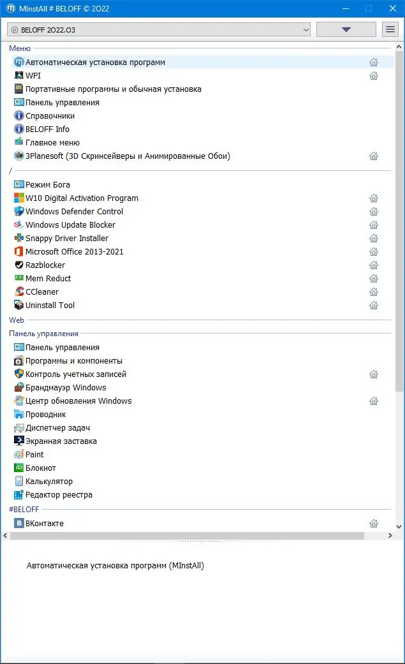The image size is (405, 664).
Task: Click the Режим Бога icon
Action: click(18, 184)
